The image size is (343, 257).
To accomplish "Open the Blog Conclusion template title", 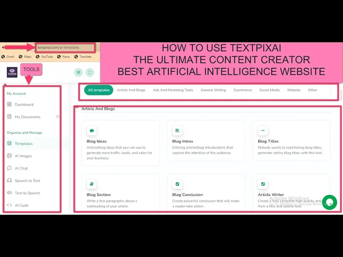I will (x=188, y=194).
